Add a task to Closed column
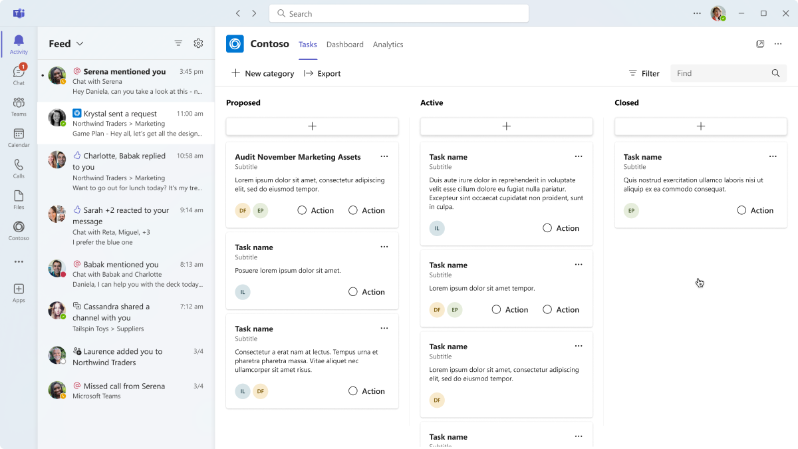Viewport: 798px width, 449px height. (700, 126)
